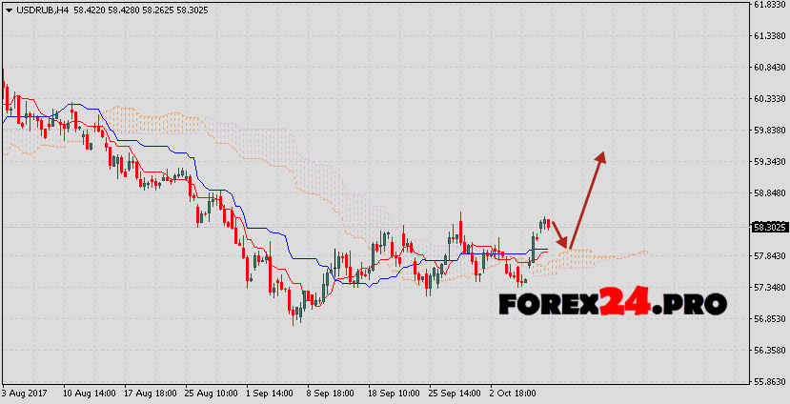This screenshot has width=790, height=404.
Task: Click the 59.8380 price level on axis
Action: pyautogui.click(x=768, y=131)
